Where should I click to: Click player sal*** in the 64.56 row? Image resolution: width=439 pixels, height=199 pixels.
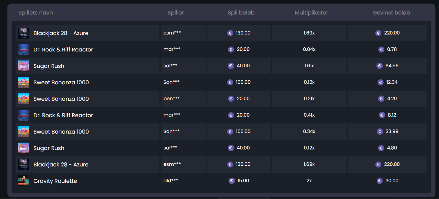170,66
